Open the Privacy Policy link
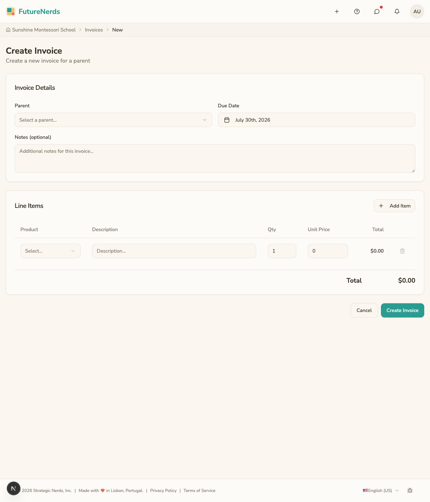 click(x=163, y=491)
